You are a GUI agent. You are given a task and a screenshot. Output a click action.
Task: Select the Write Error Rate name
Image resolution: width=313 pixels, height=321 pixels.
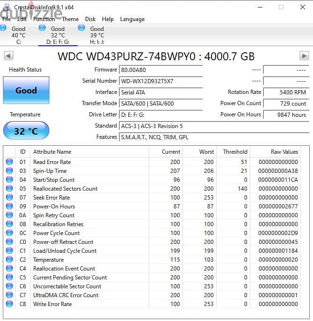click(52, 304)
